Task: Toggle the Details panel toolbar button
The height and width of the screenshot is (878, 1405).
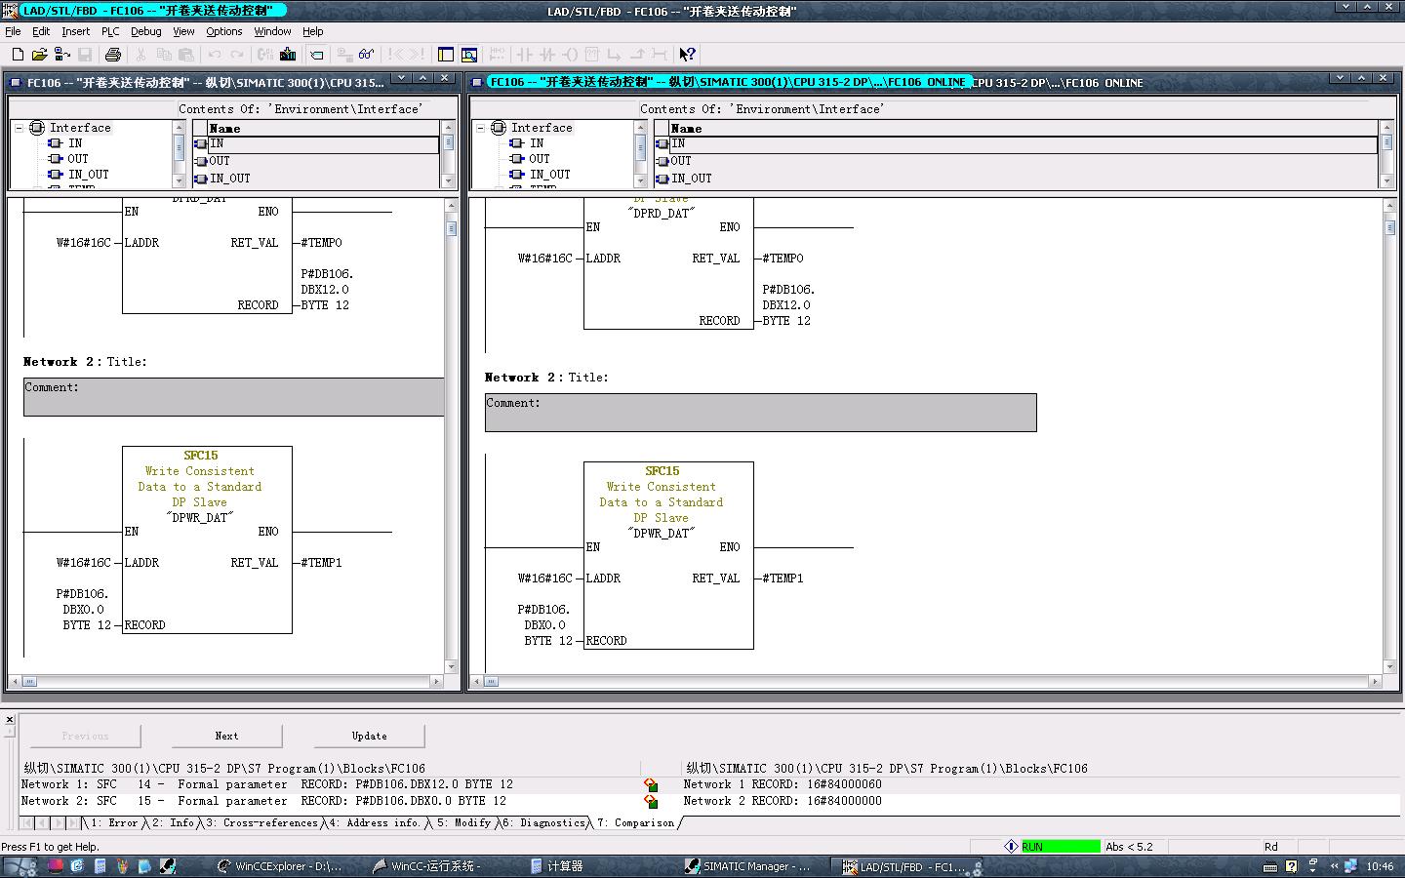Action: (469, 55)
